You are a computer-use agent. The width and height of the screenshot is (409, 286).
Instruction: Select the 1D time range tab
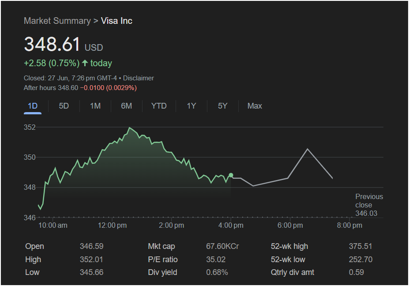point(33,106)
